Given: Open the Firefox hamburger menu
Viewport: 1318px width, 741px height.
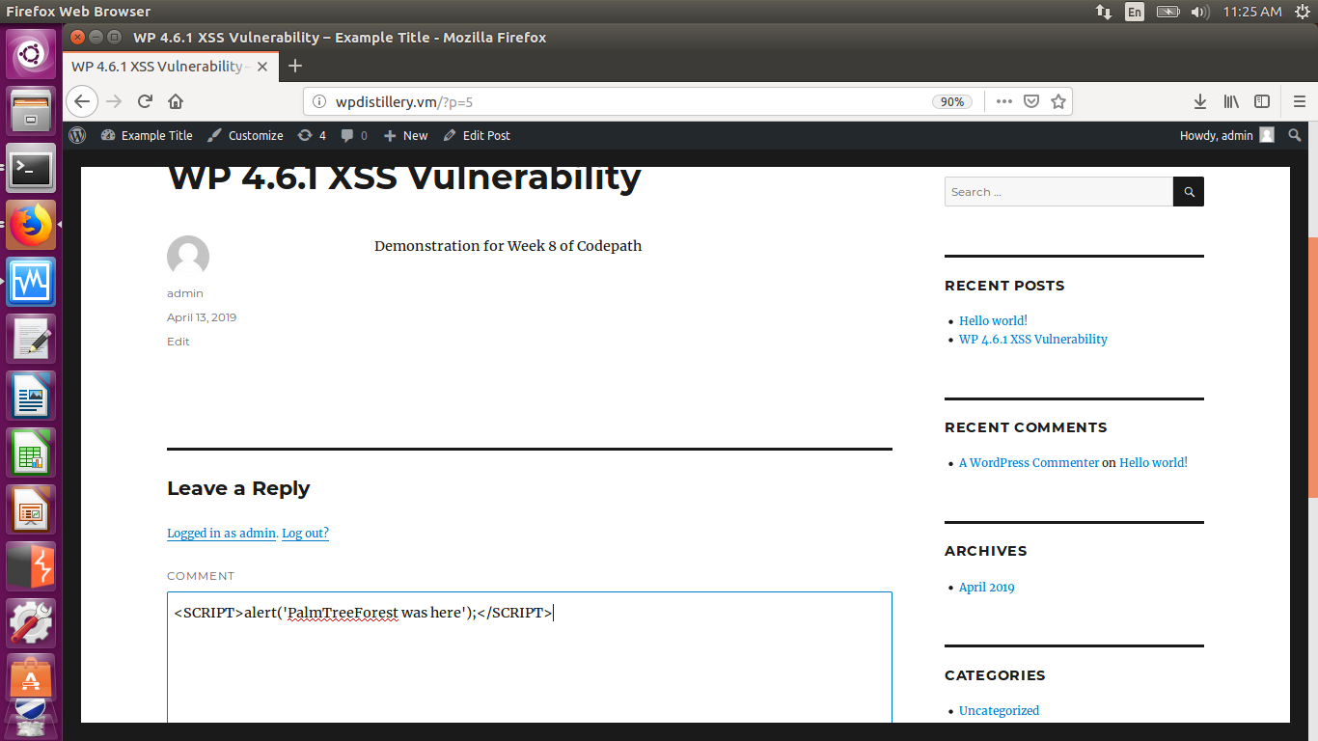Looking at the screenshot, I should [1300, 101].
